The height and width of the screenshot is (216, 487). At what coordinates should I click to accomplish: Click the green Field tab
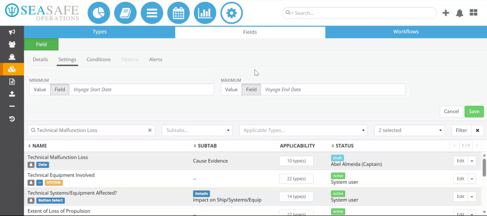(x=41, y=44)
